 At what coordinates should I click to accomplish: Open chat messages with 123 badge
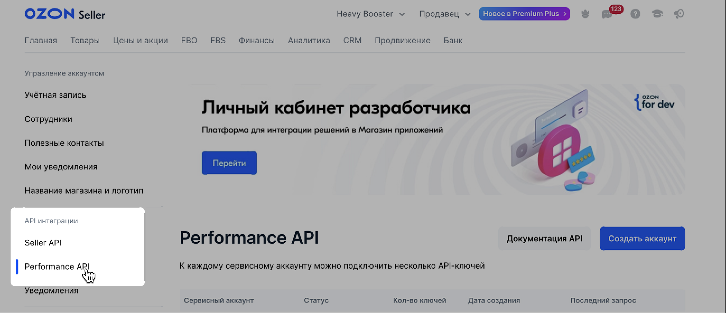click(x=607, y=14)
